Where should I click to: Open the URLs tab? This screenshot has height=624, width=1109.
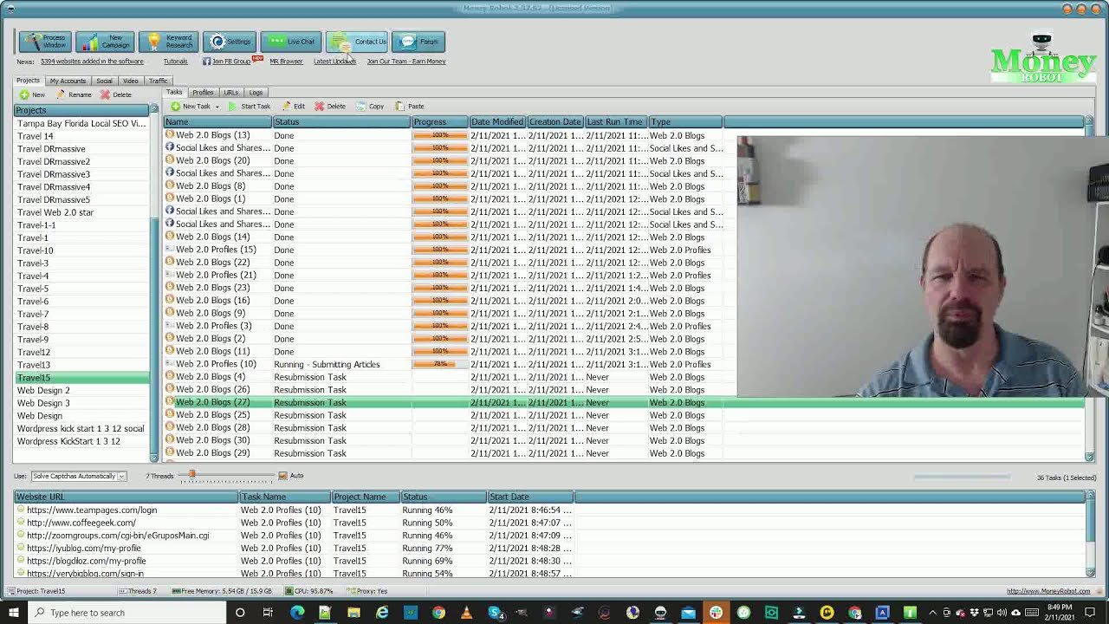[x=230, y=92]
